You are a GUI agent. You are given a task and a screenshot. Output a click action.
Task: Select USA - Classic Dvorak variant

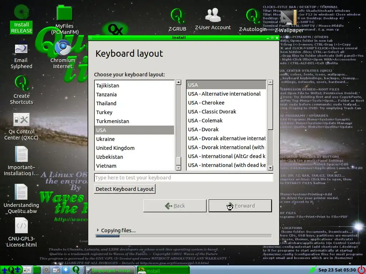click(226, 112)
